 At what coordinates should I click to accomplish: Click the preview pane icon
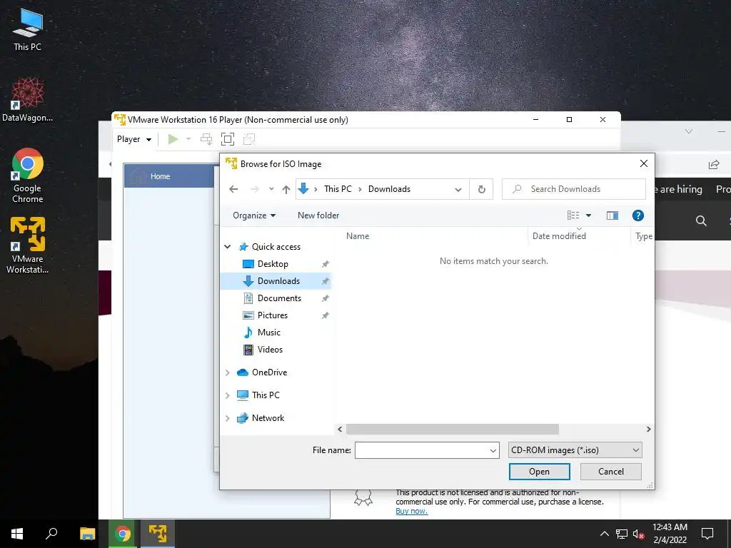pyautogui.click(x=612, y=215)
